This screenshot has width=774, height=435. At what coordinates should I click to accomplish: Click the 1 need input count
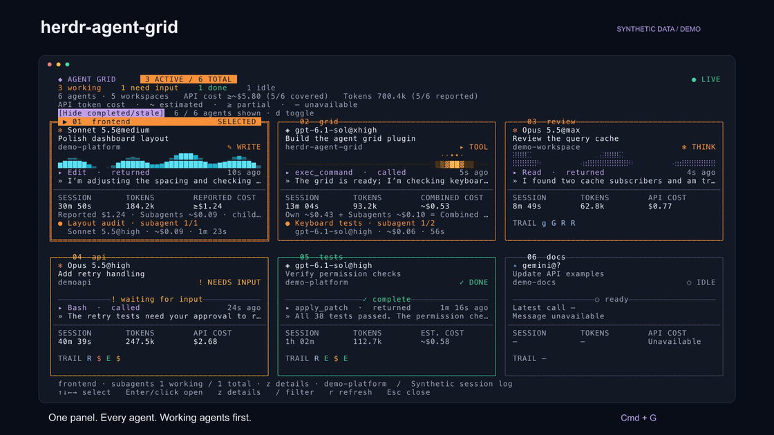click(149, 88)
